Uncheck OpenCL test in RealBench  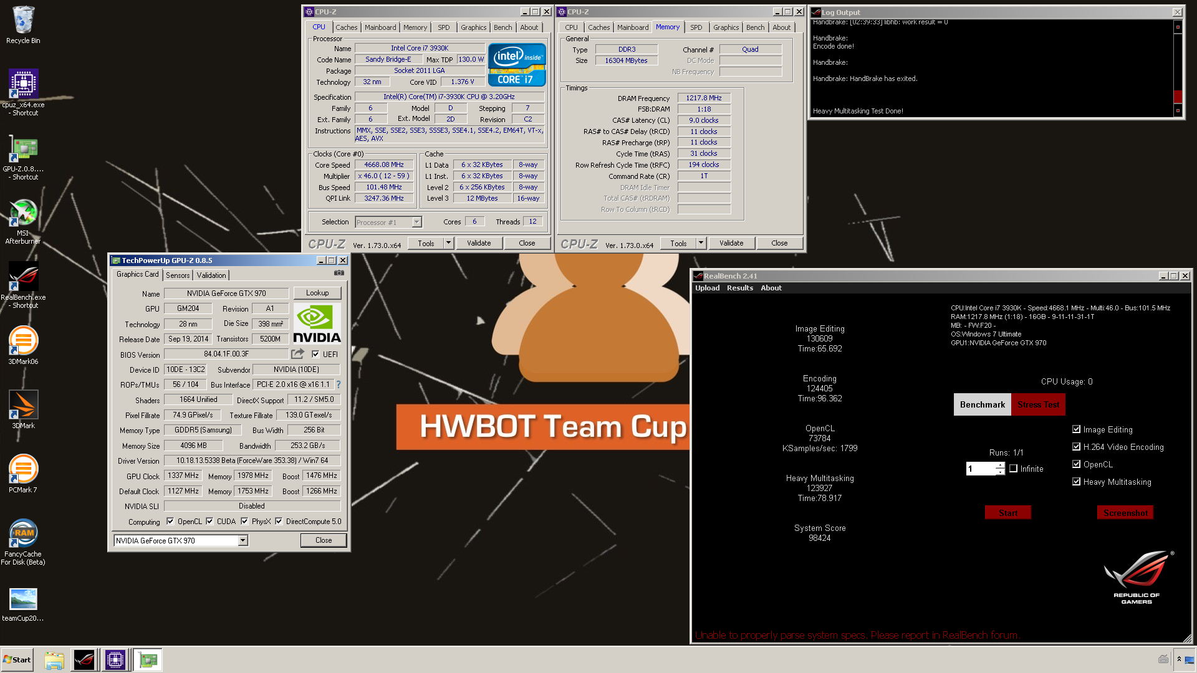tap(1076, 464)
